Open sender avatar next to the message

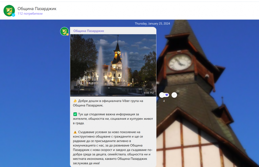pyautogui.click(x=64, y=31)
